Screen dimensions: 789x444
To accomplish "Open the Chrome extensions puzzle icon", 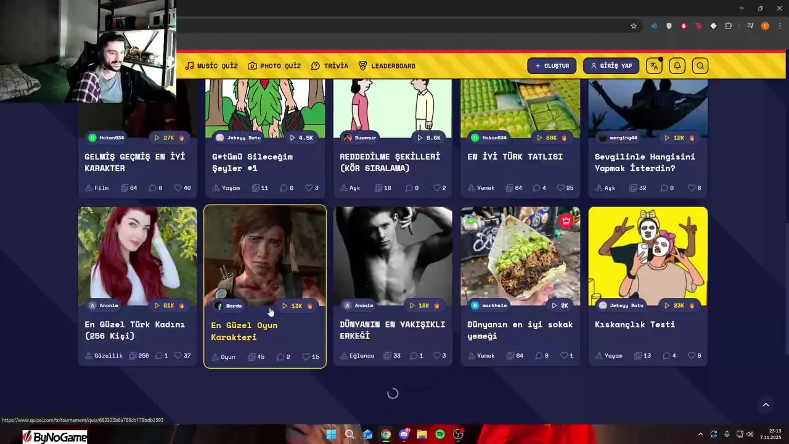I will point(728,26).
